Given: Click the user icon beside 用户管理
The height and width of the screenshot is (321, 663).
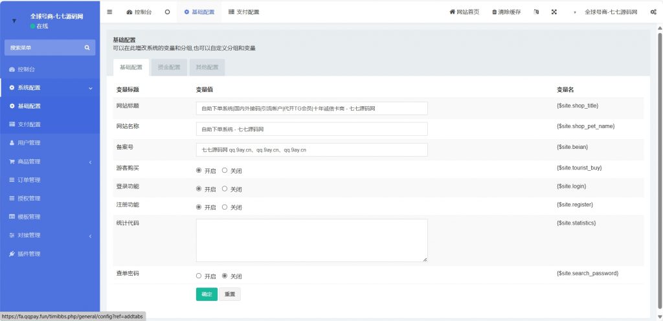Looking at the screenshot, I should click(x=12, y=143).
